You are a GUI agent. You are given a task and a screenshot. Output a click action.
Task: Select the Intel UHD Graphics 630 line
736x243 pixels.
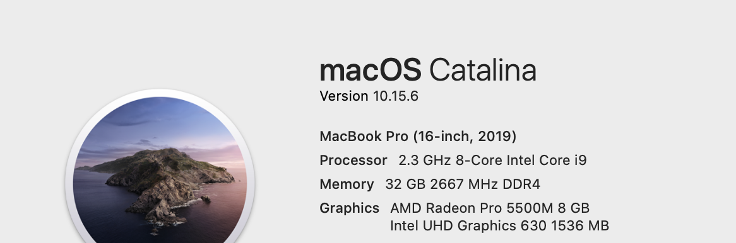tap(499, 225)
